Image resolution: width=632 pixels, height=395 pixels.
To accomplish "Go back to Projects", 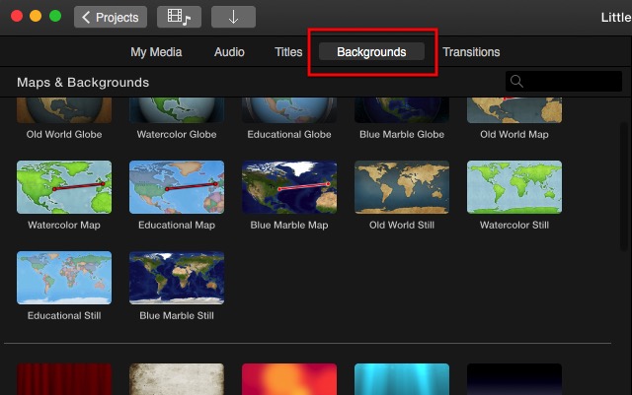I will [111, 17].
